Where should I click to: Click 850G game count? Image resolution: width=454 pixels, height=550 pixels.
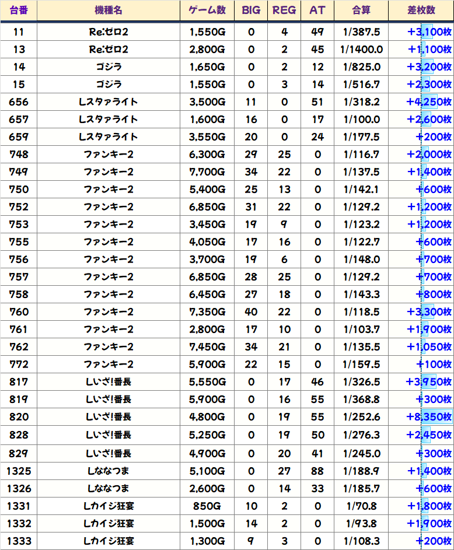[x=207, y=506]
